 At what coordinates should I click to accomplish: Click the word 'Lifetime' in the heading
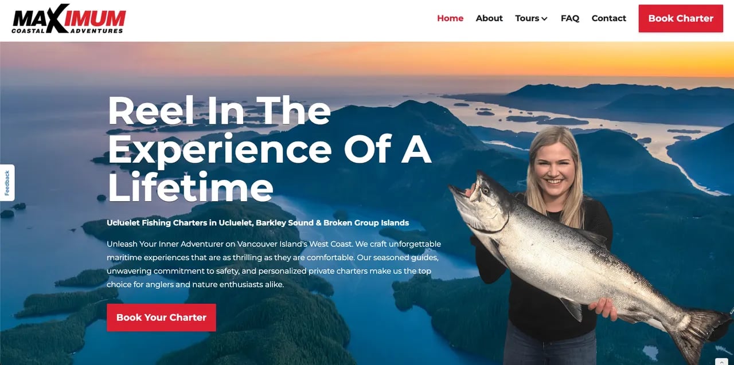190,186
